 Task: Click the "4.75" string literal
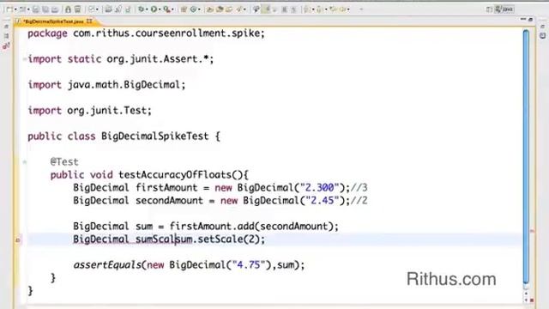pos(249,265)
